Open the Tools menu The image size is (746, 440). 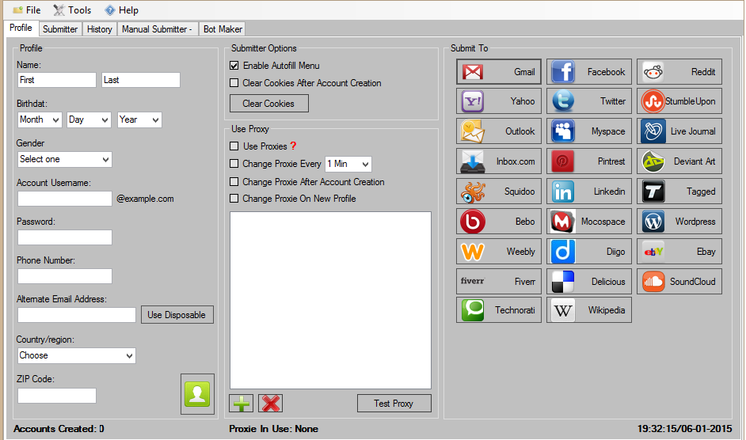click(72, 10)
